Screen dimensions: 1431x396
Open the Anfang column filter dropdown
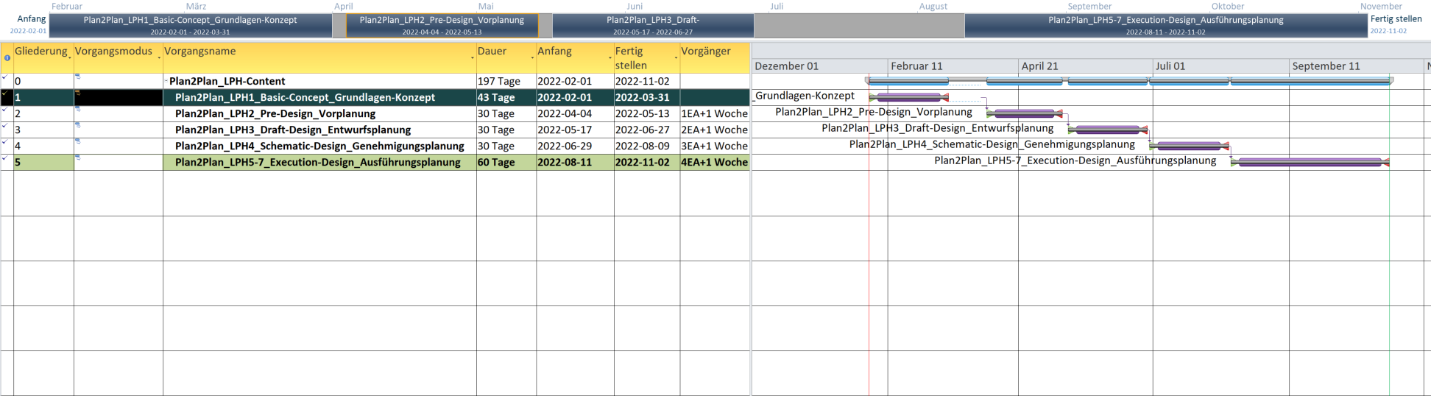(609, 57)
